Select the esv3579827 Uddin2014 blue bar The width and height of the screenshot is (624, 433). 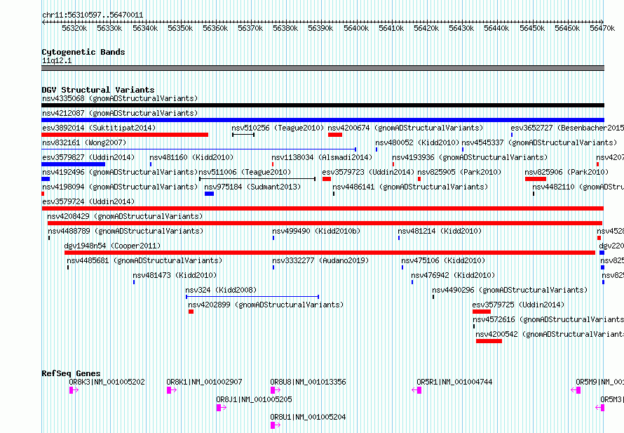pyautogui.click(x=73, y=164)
